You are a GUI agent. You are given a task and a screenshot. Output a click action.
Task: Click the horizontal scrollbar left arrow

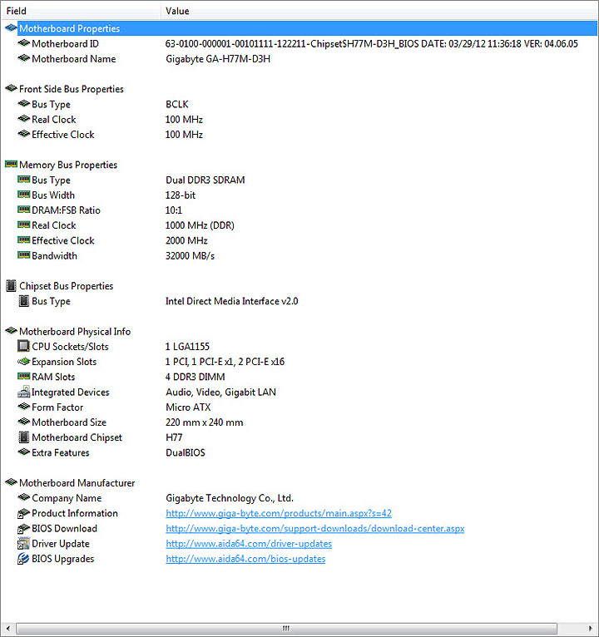coord(7,628)
